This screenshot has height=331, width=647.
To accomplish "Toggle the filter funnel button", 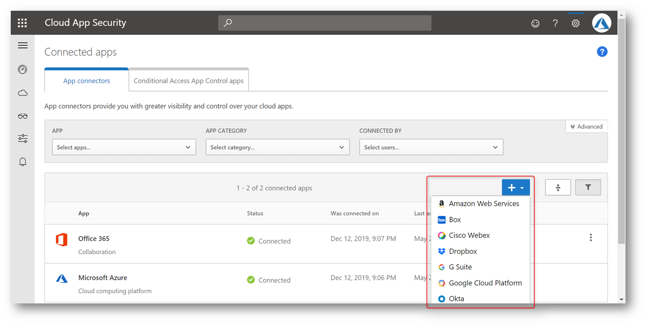I will (x=588, y=188).
